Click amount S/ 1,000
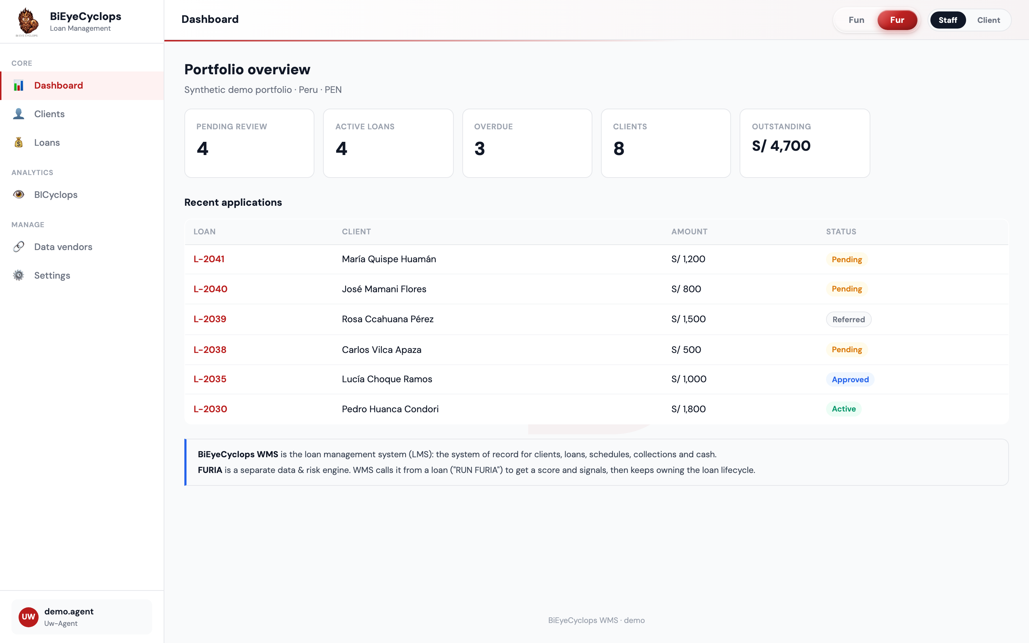 [x=689, y=379]
